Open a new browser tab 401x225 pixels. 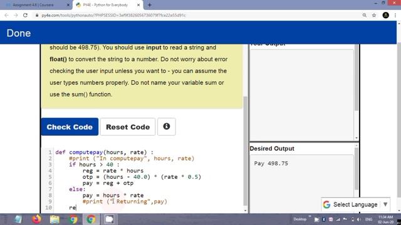pos(150,5)
